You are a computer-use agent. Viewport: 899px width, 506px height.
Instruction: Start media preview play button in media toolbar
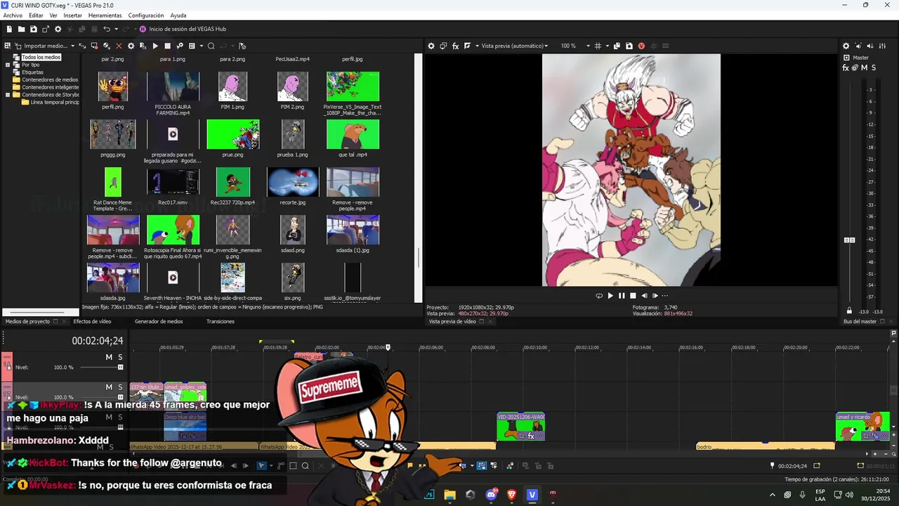[x=155, y=46]
